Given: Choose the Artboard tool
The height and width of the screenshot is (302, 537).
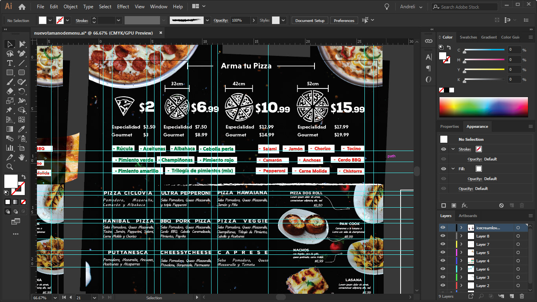Looking at the screenshot, I should coord(22,148).
